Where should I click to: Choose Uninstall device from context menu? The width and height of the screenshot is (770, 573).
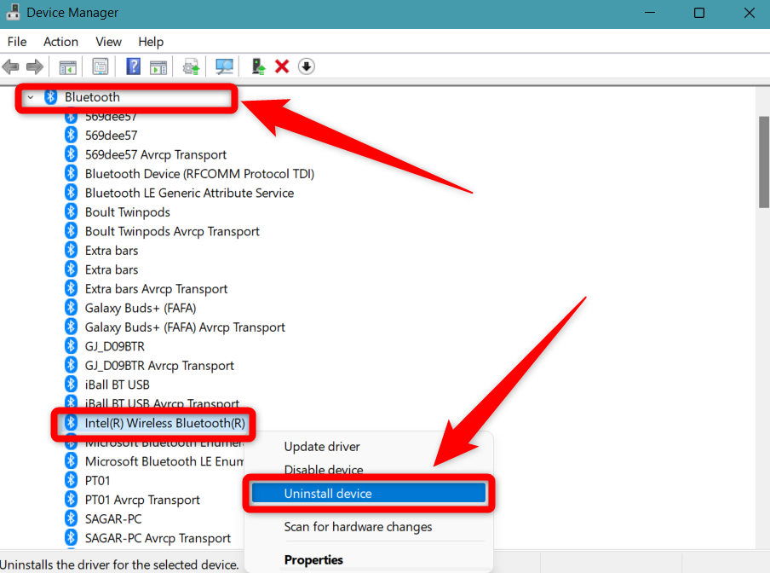coord(328,494)
